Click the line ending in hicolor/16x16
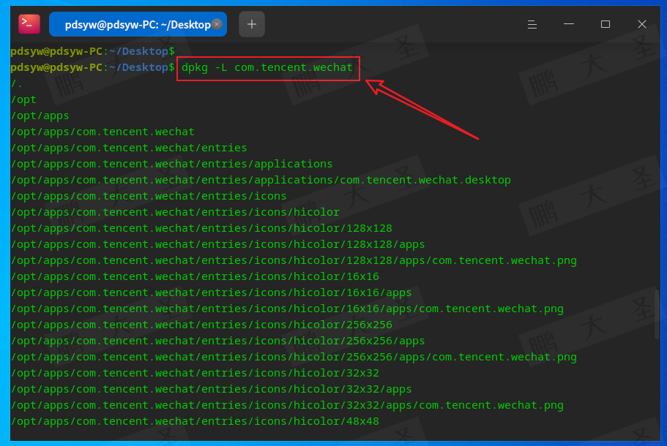 click(x=195, y=276)
